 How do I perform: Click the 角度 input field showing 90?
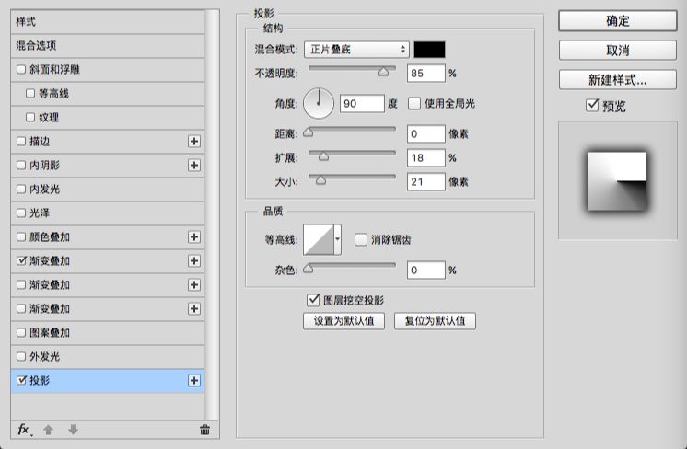(362, 104)
